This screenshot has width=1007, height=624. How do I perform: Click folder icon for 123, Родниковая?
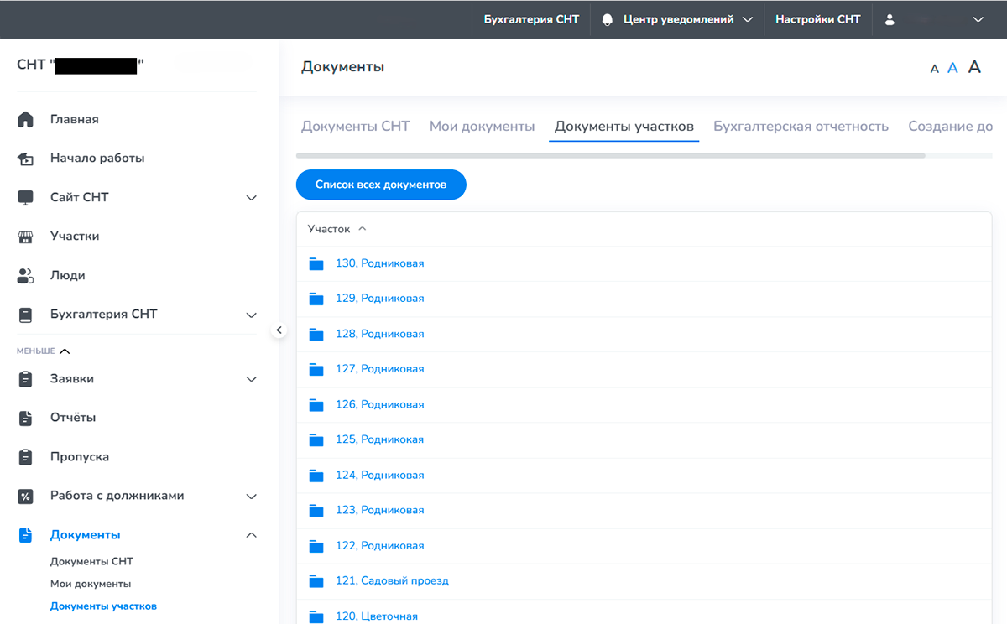click(x=316, y=511)
